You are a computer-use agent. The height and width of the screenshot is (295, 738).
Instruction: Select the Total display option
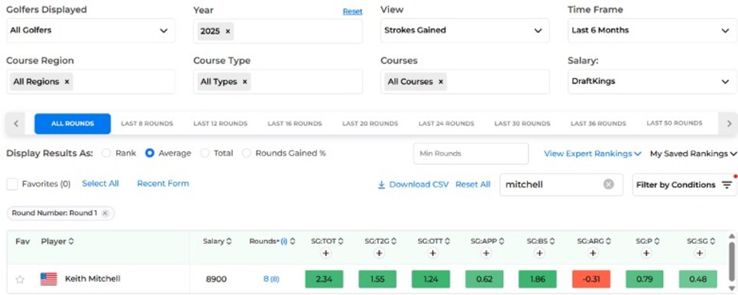(206, 154)
